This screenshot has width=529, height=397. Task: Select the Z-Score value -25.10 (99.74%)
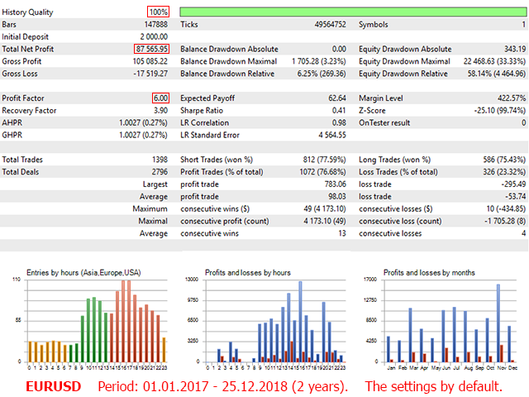pyautogui.click(x=491, y=110)
